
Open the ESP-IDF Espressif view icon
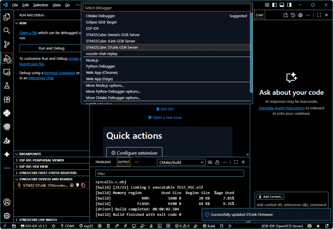point(7,127)
